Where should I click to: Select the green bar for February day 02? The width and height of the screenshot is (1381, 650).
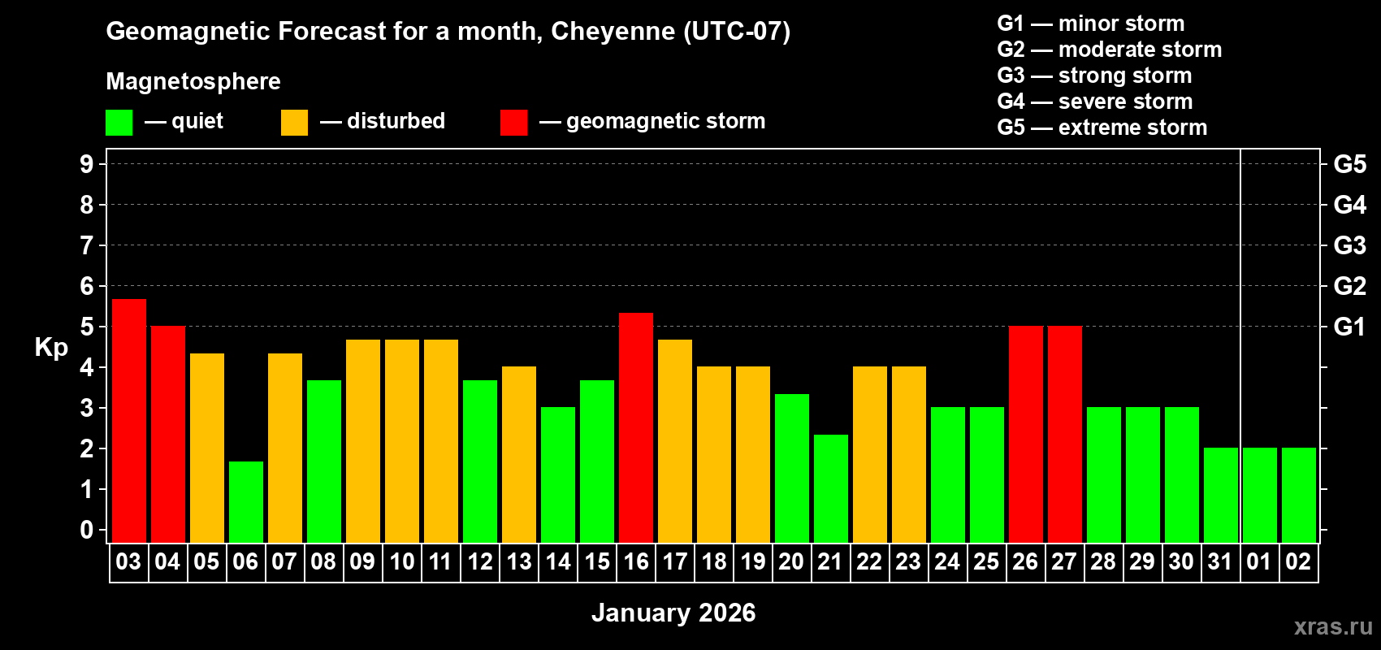1299,496
